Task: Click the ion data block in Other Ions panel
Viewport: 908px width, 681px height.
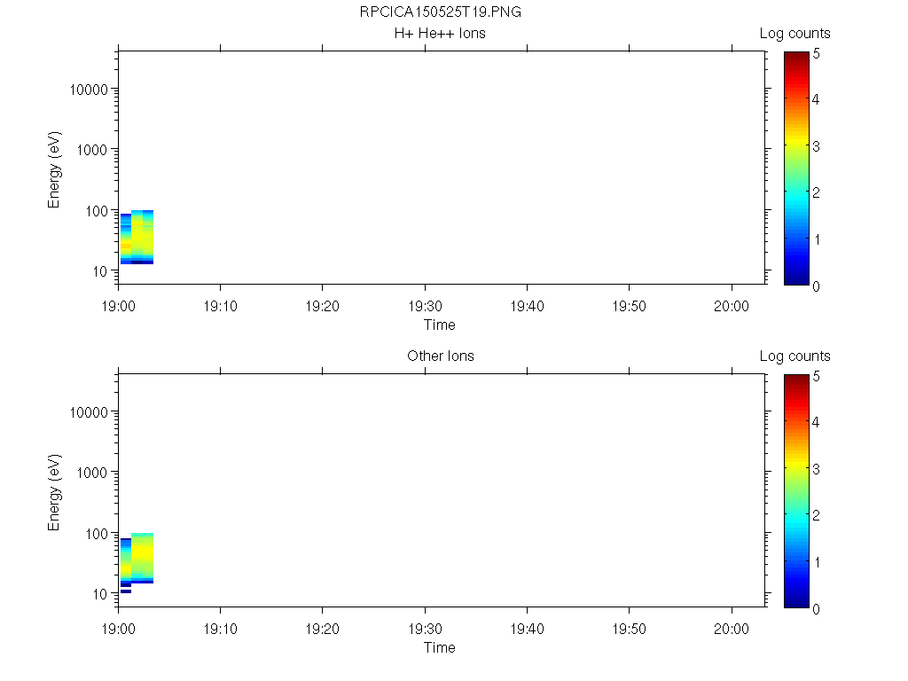Action: click(x=137, y=561)
